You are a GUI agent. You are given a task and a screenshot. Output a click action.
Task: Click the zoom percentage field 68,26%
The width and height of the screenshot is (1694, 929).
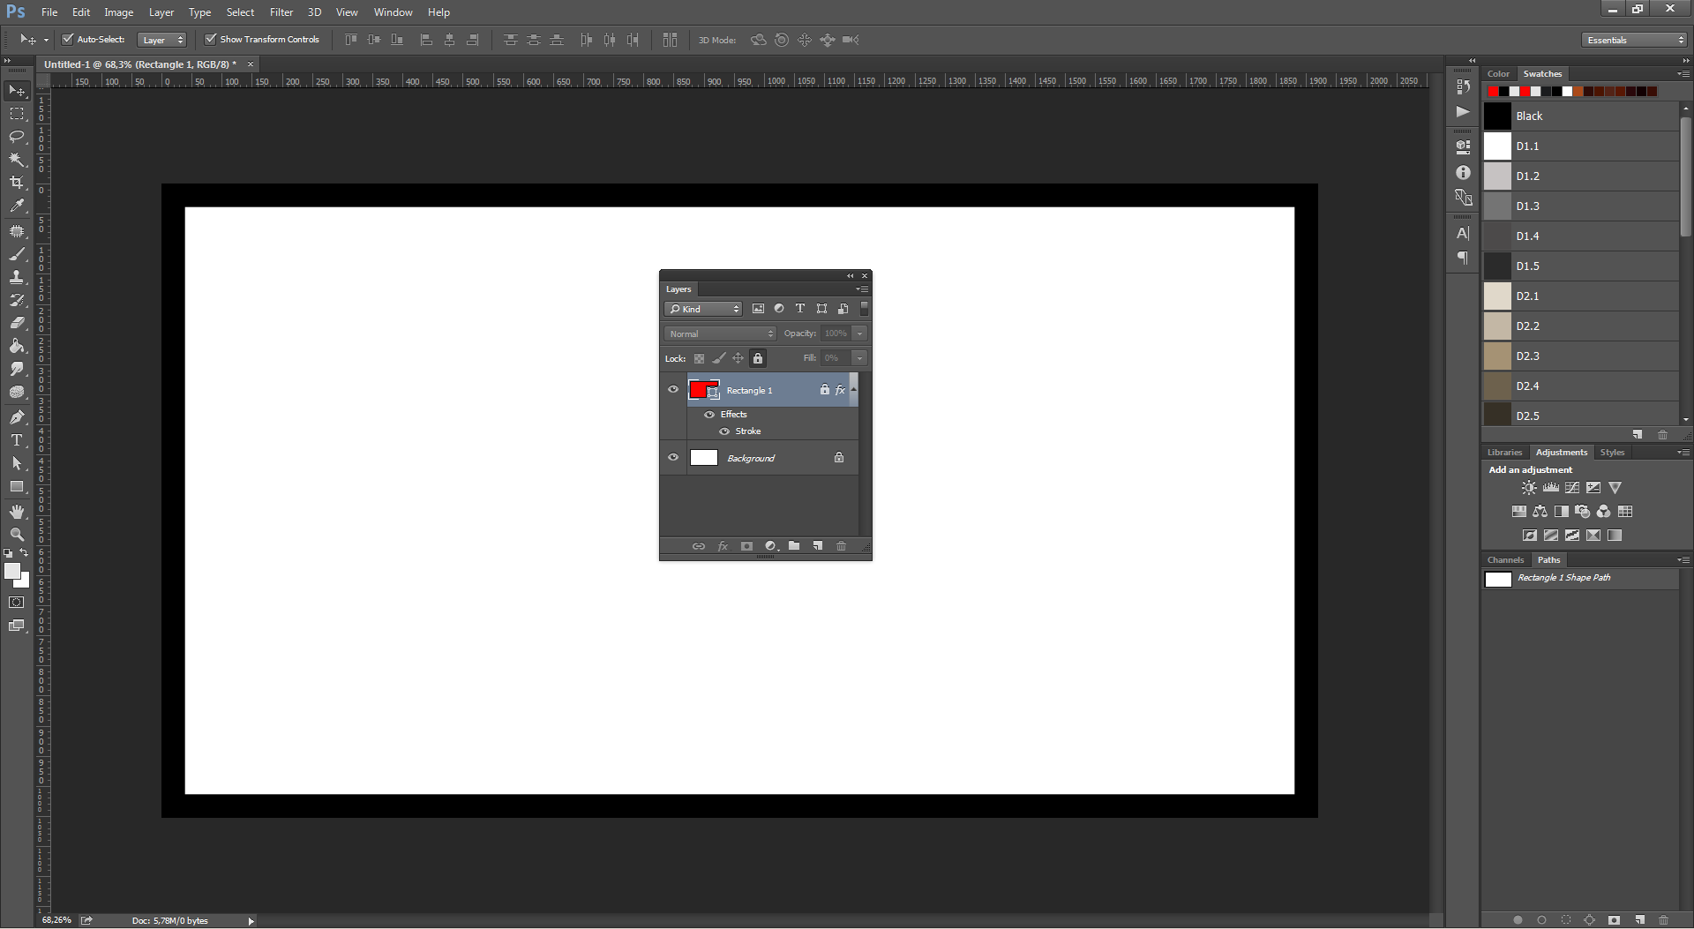coord(56,920)
